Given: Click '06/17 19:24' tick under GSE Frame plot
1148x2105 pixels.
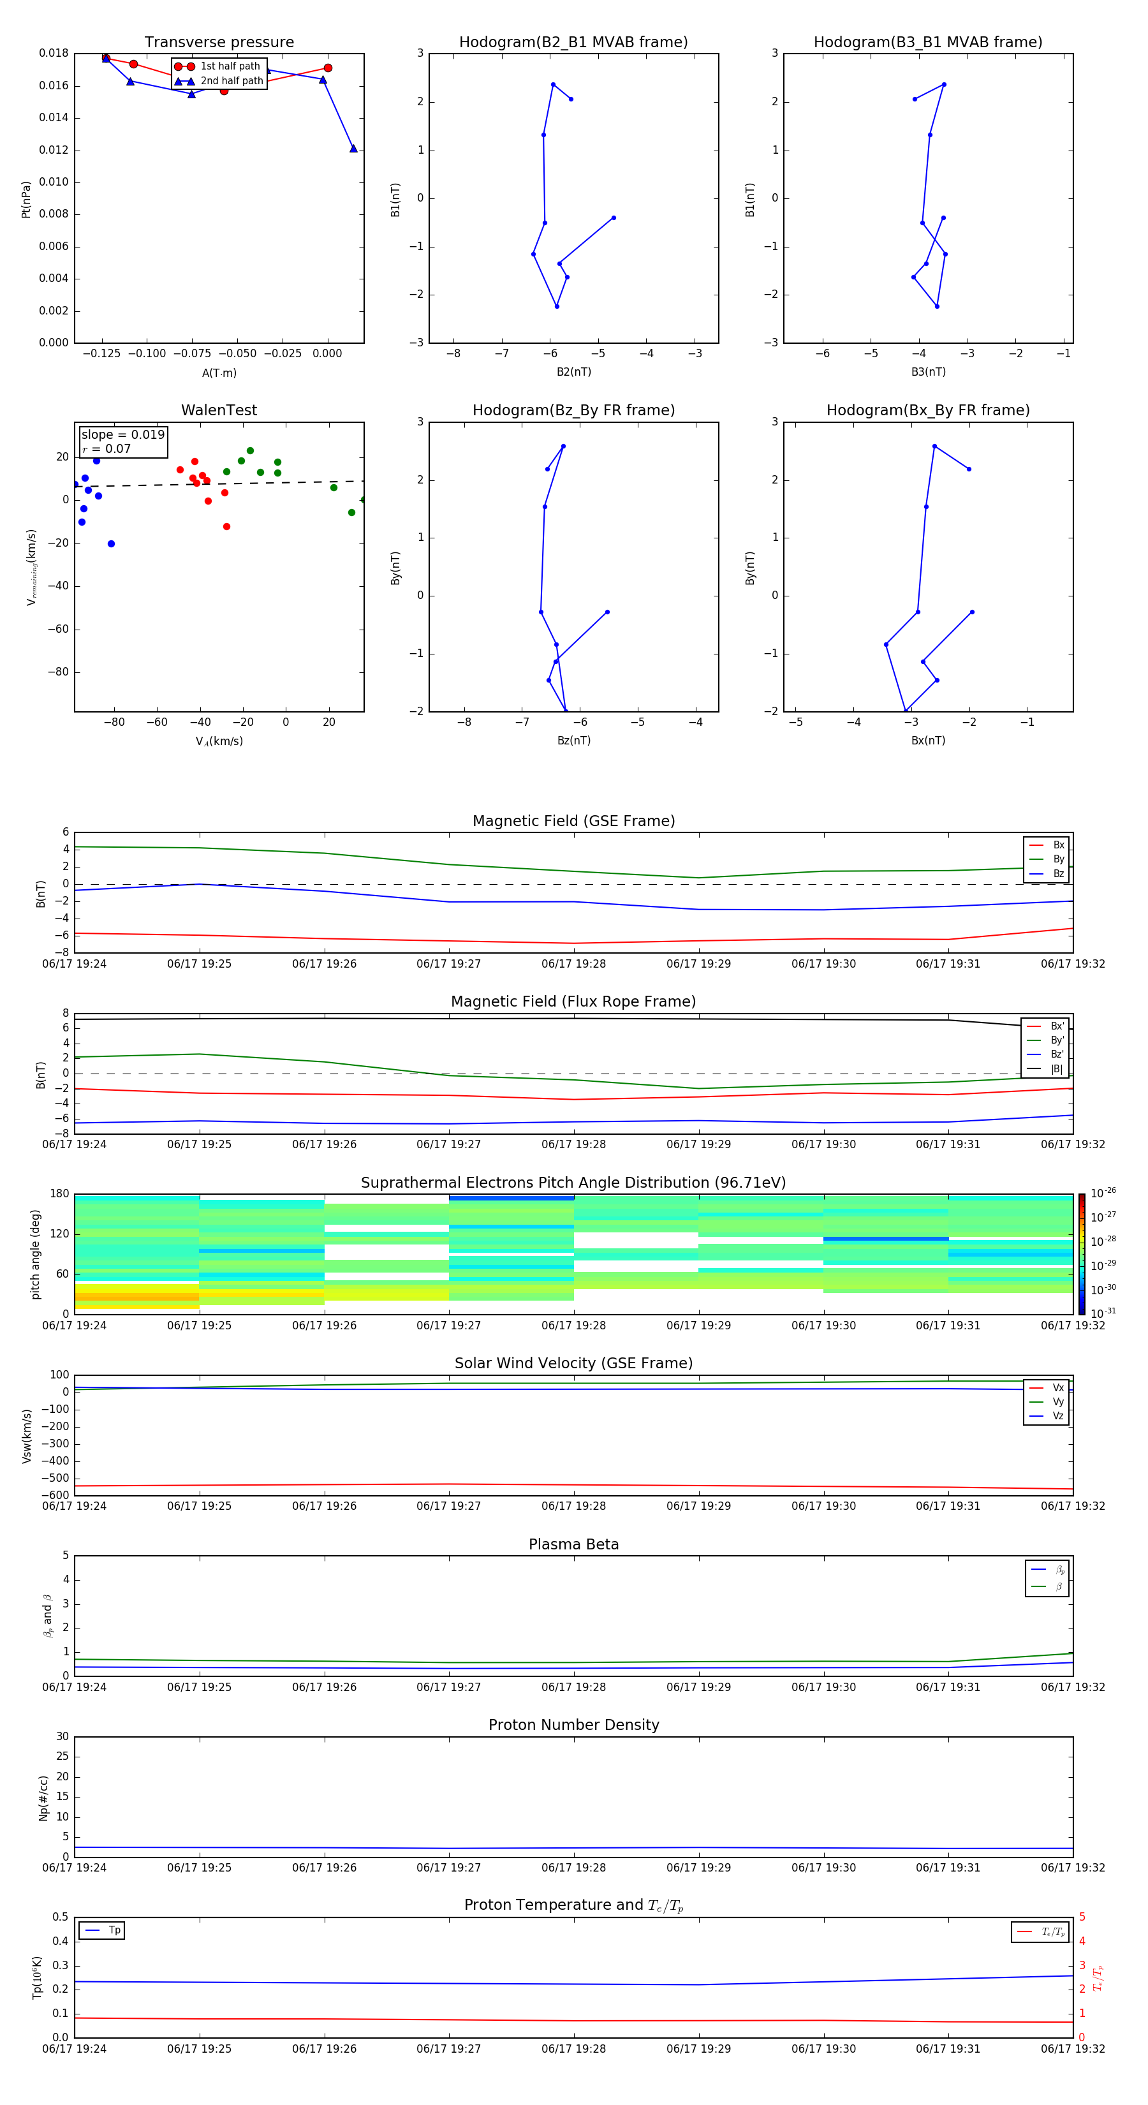Looking at the screenshot, I should pyautogui.click(x=75, y=963).
